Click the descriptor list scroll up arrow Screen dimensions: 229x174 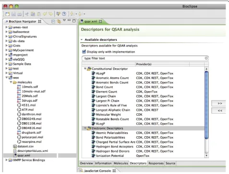point(206,69)
